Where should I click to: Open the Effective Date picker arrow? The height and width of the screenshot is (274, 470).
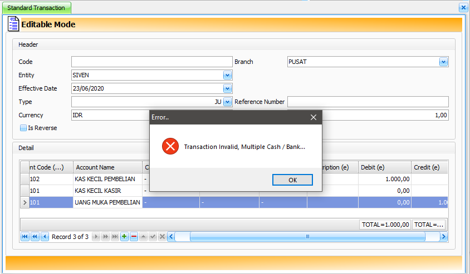point(227,88)
